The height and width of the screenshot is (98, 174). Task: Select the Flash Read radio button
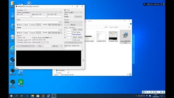[x=24, y=25]
